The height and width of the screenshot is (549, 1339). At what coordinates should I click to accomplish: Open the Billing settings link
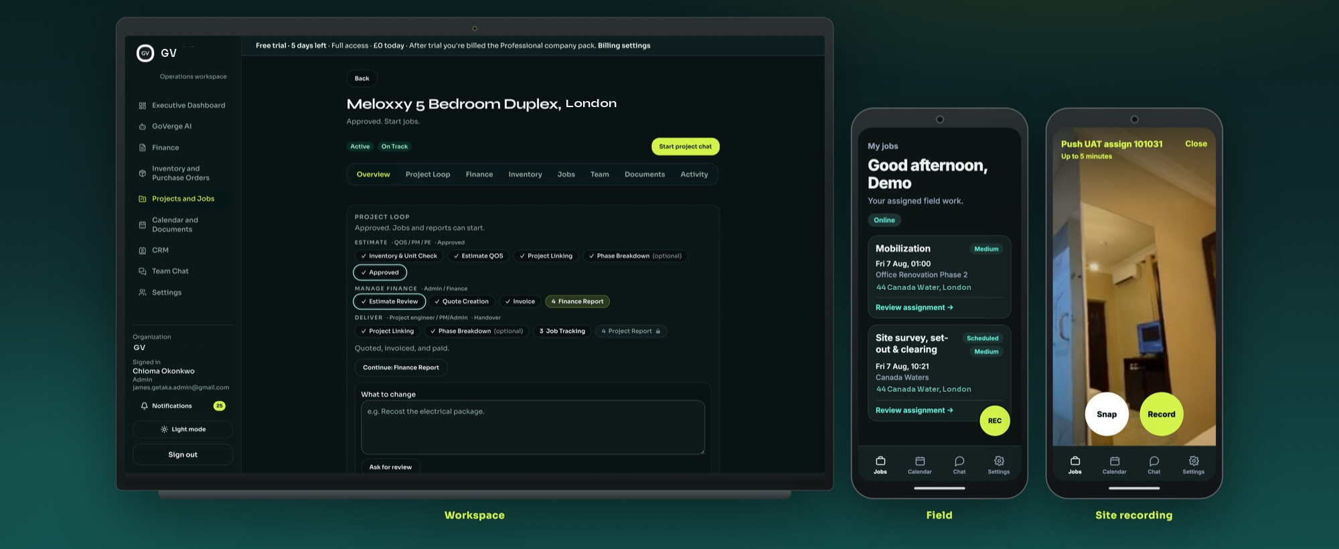[x=624, y=46]
